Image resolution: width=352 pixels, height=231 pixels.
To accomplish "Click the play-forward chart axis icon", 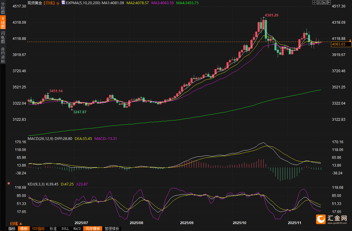I will [x=324, y=2].
